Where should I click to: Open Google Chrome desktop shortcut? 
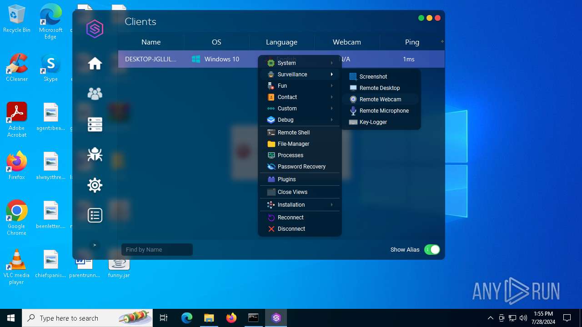click(x=17, y=218)
